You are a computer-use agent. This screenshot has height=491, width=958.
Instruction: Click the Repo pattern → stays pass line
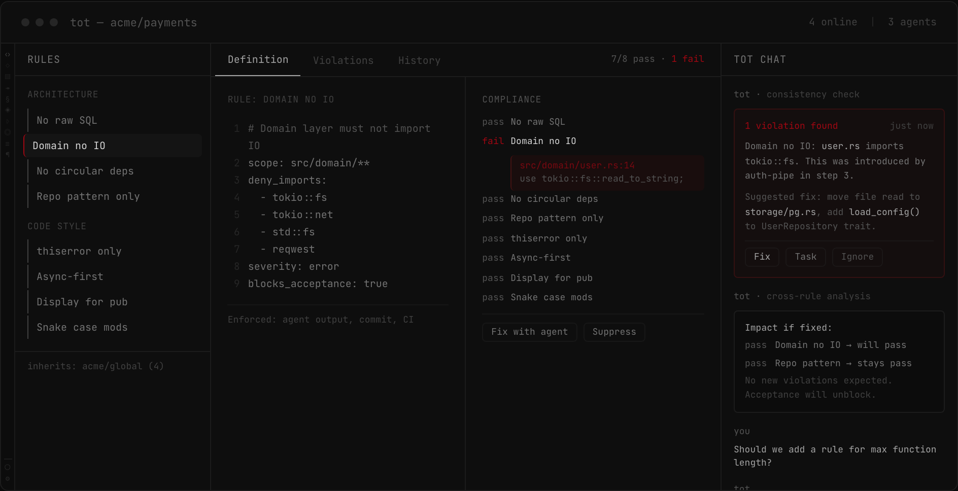828,363
